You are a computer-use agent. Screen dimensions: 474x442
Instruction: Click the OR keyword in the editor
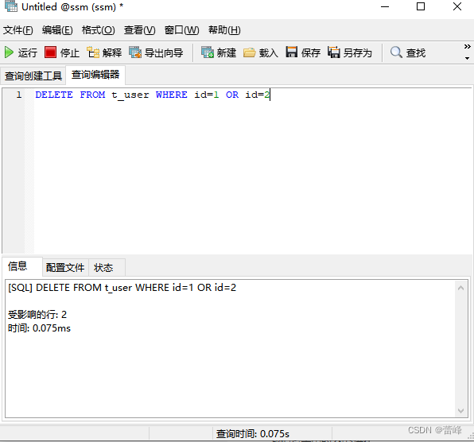232,95
